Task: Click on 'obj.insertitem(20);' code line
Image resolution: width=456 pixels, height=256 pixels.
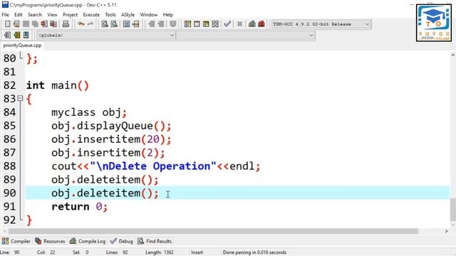Action: click(111, 139)
